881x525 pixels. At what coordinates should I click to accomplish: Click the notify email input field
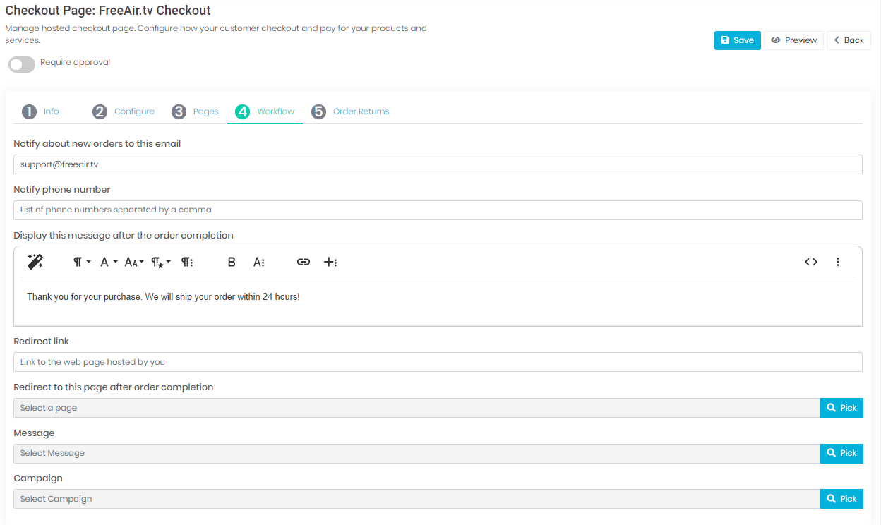pos(438,164)
